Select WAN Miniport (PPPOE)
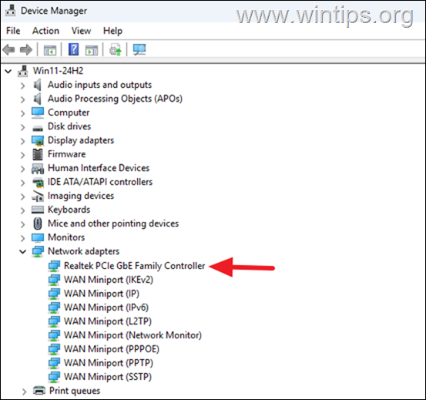The width and height of the screenshot is (426, 400). click(x=112, y=349)
